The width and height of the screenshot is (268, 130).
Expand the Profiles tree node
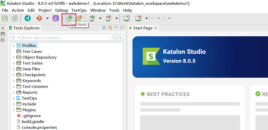click(x=14, y=46)
